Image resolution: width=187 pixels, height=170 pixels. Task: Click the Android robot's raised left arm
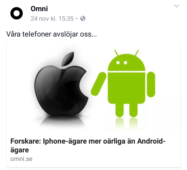(99, 84)
